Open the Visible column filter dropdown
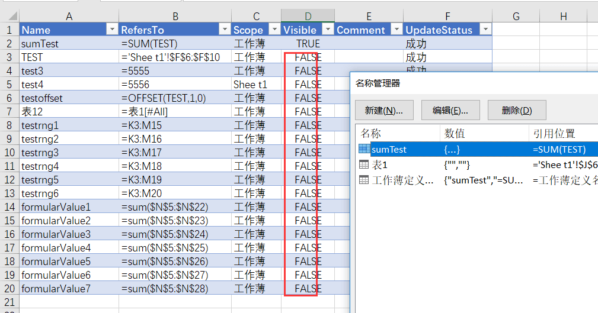 (328, 30)
